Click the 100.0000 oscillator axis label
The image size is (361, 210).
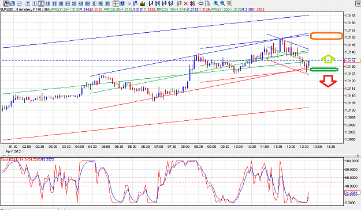[x=351, y=161]
